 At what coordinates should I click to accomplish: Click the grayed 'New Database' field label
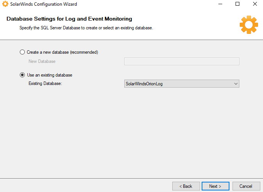(x=42, y=61)
